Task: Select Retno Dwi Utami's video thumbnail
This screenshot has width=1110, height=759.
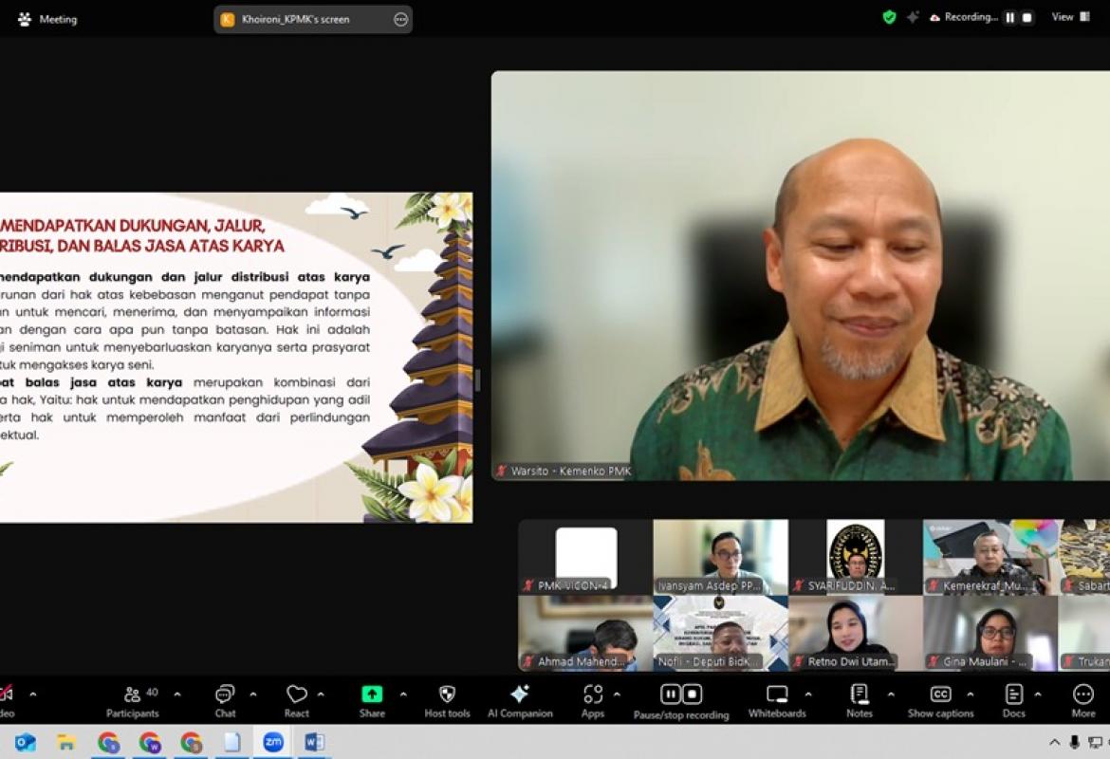Action: tap(855, 633)
